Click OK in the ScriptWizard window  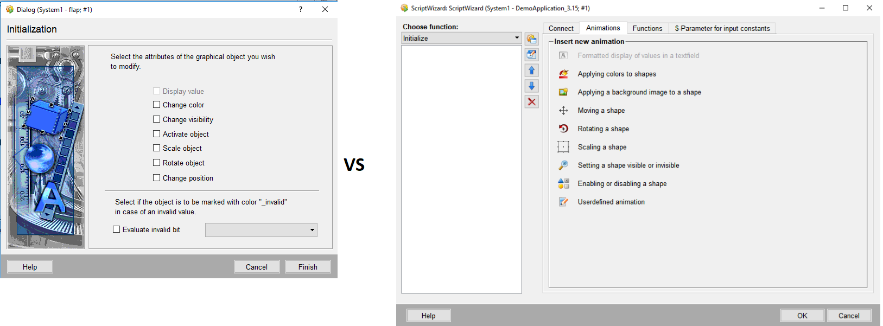click(802, 316)
